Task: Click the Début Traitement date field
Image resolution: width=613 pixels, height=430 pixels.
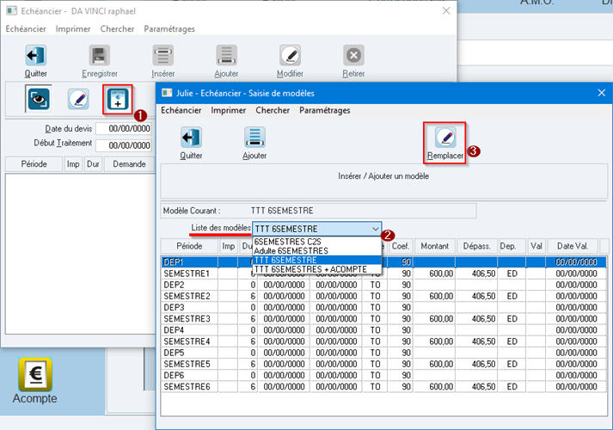Action: [124, 145]
